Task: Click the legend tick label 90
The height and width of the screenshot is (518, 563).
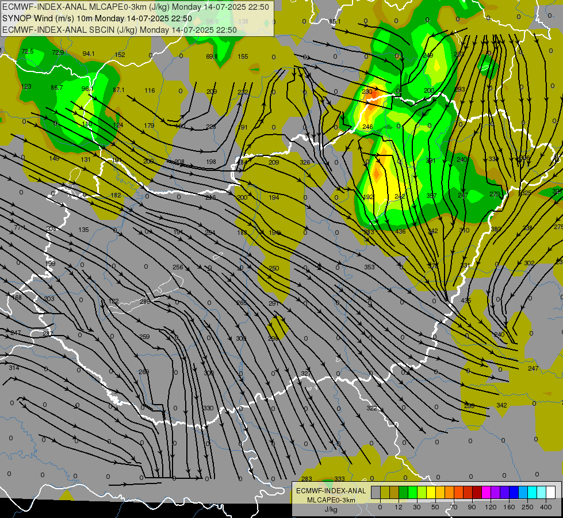Action: coord(472,507)
